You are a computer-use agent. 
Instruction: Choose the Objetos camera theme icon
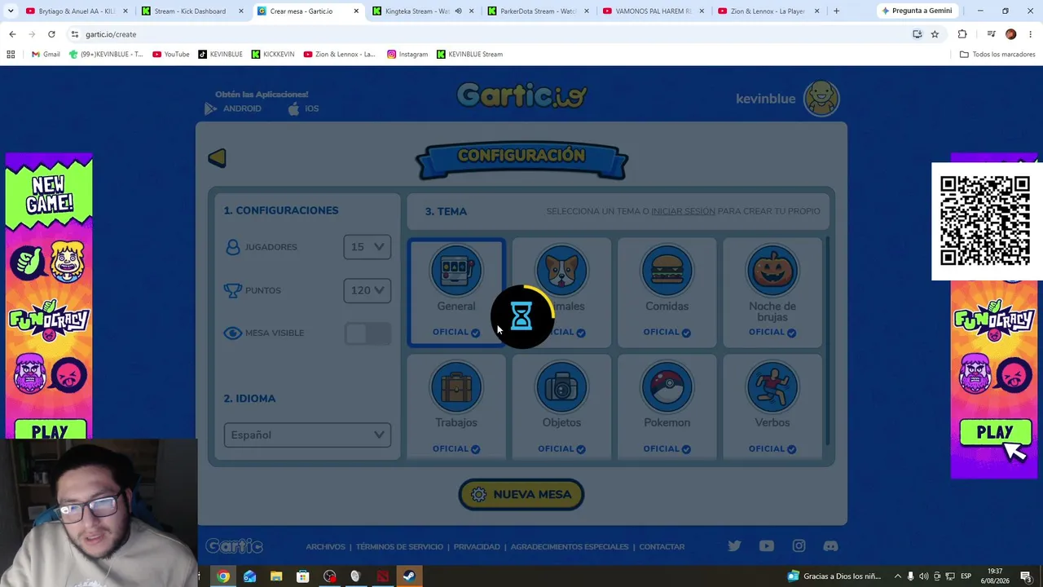point(561,387)
